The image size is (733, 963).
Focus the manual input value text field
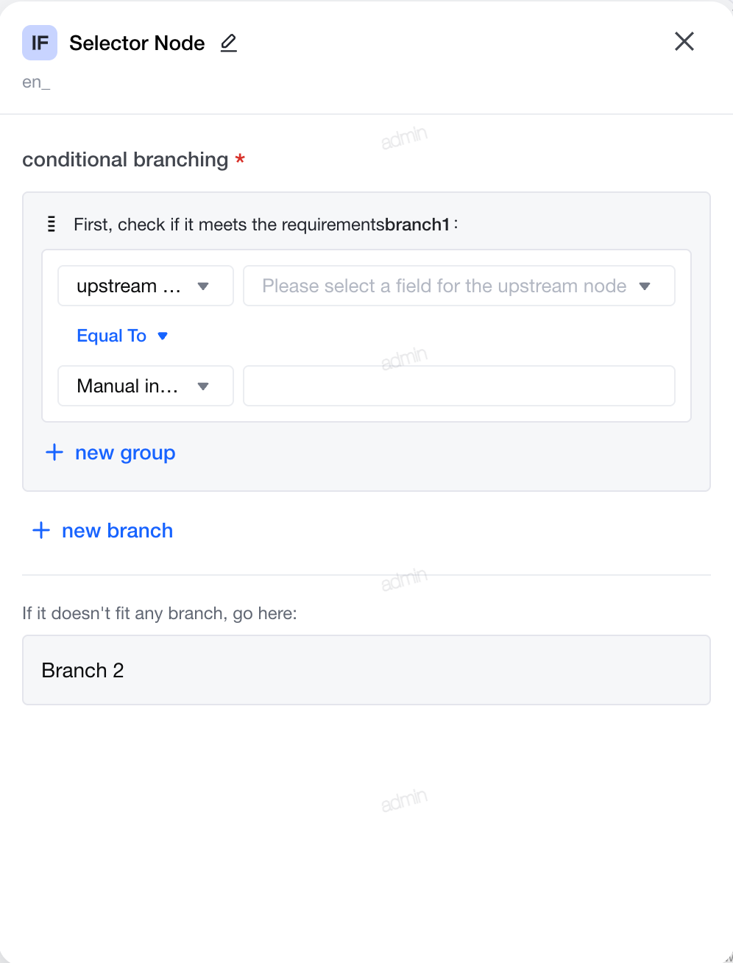point(459,386)
